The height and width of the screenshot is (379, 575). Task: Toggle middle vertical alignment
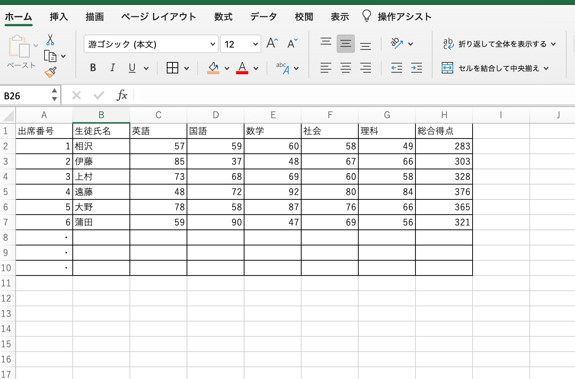click(x=345, y=43)
